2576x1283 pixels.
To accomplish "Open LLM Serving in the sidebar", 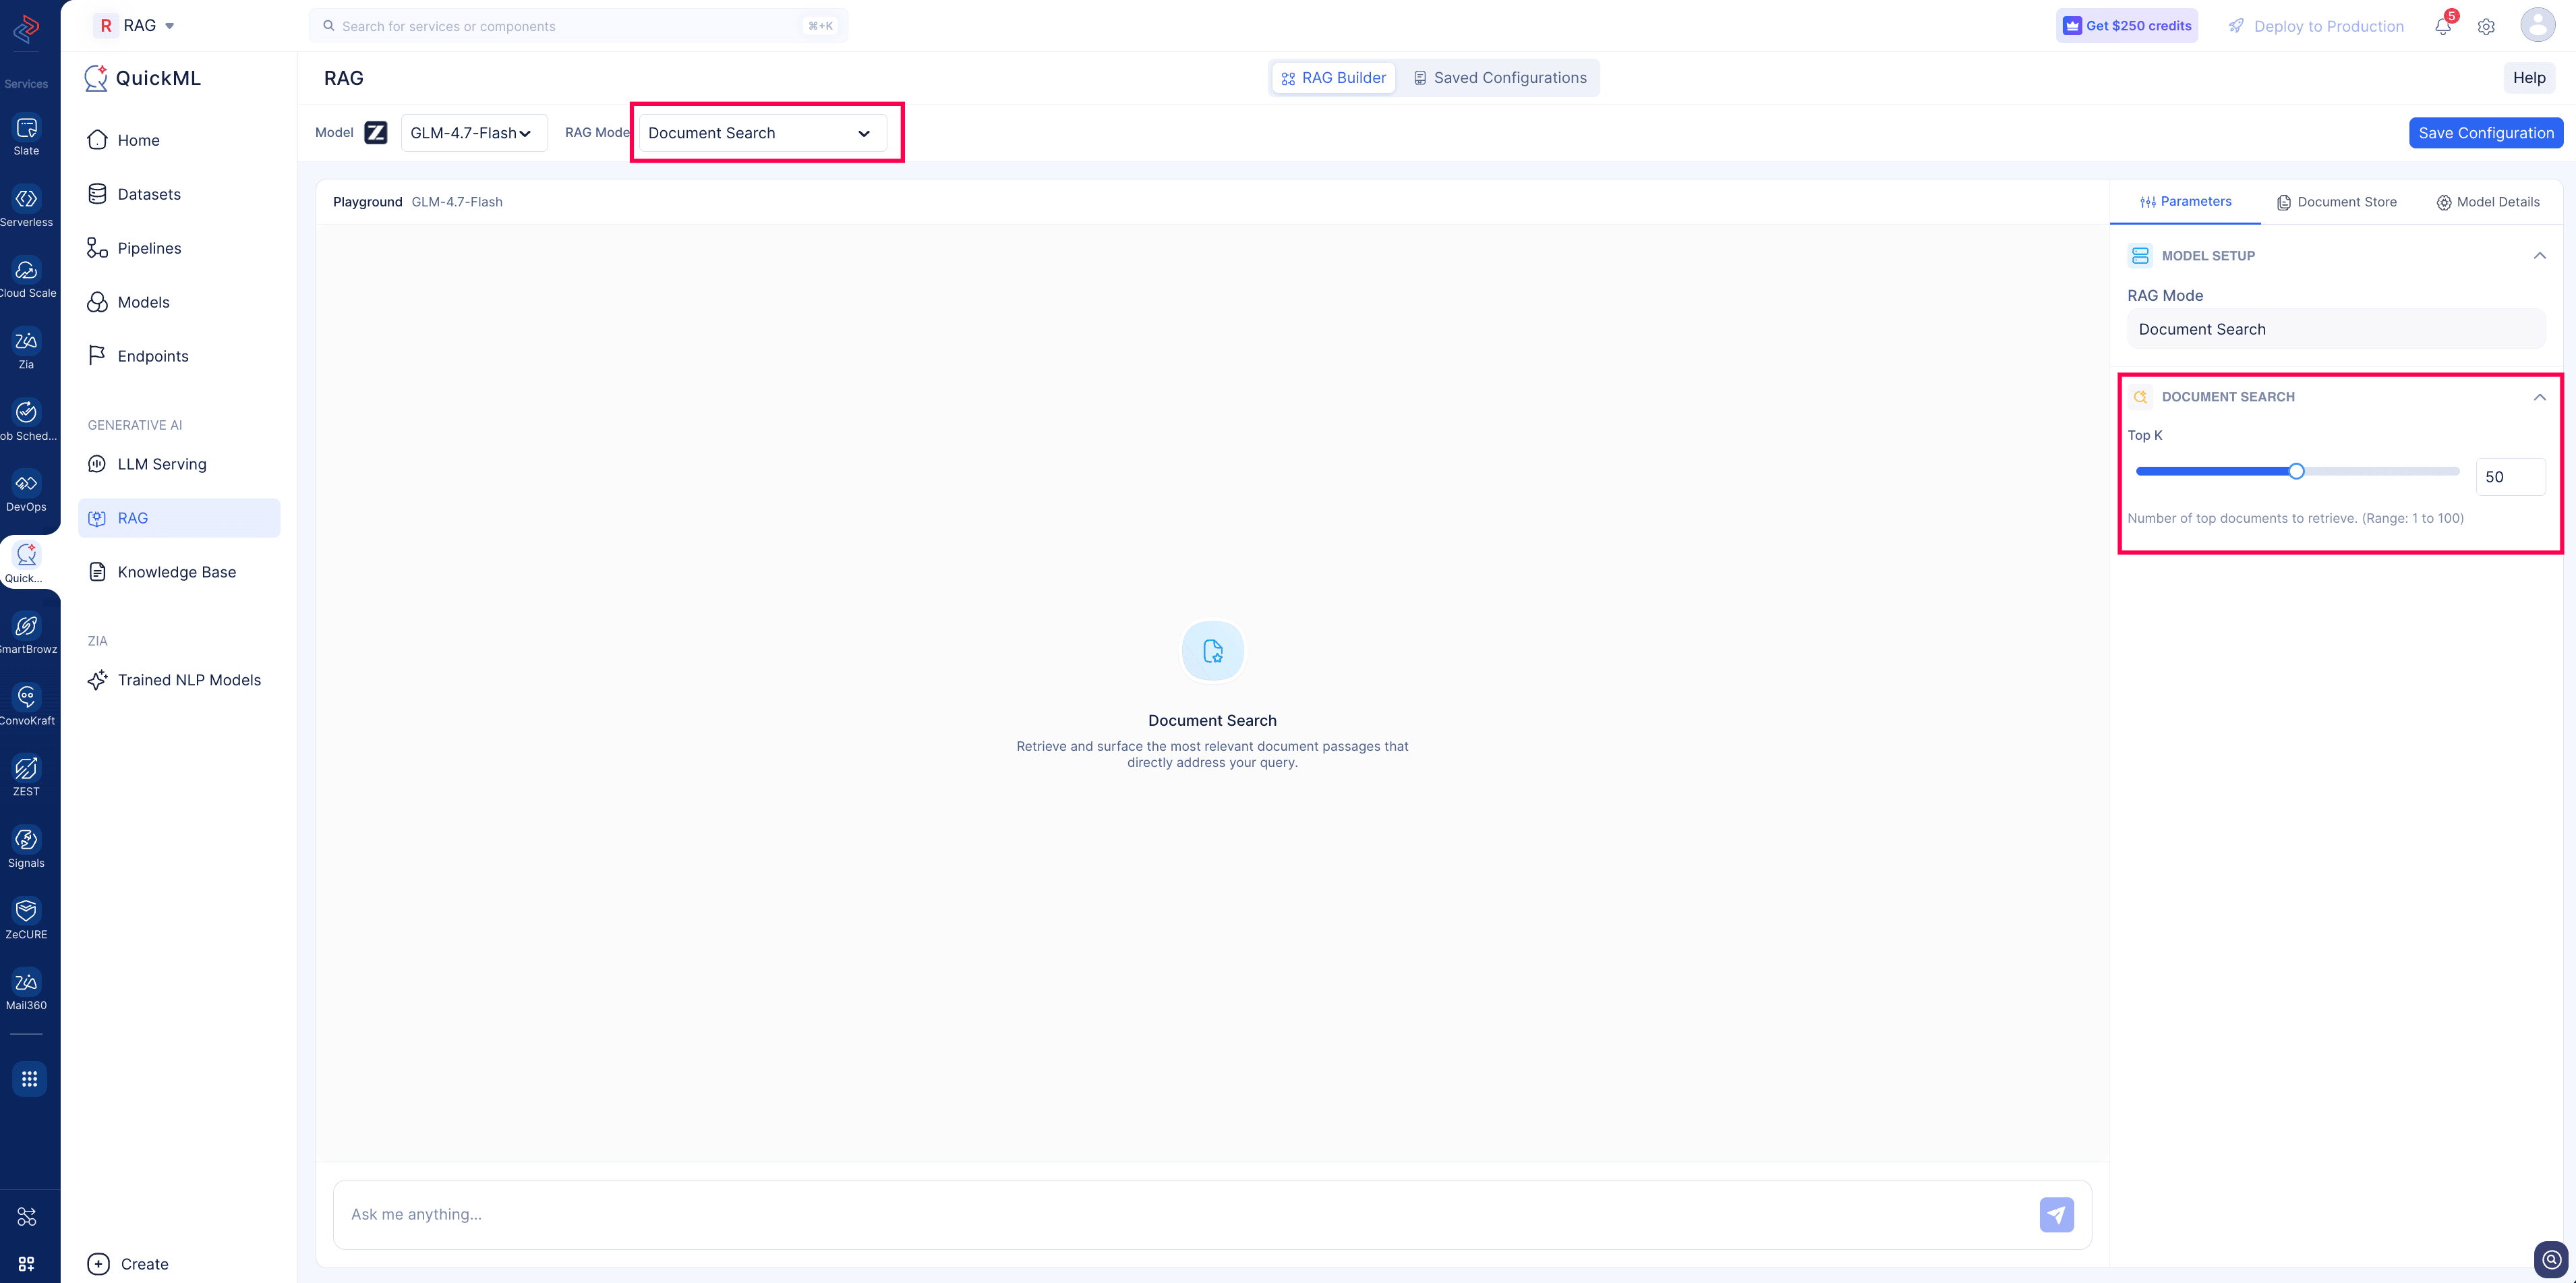I will point(179,464).
